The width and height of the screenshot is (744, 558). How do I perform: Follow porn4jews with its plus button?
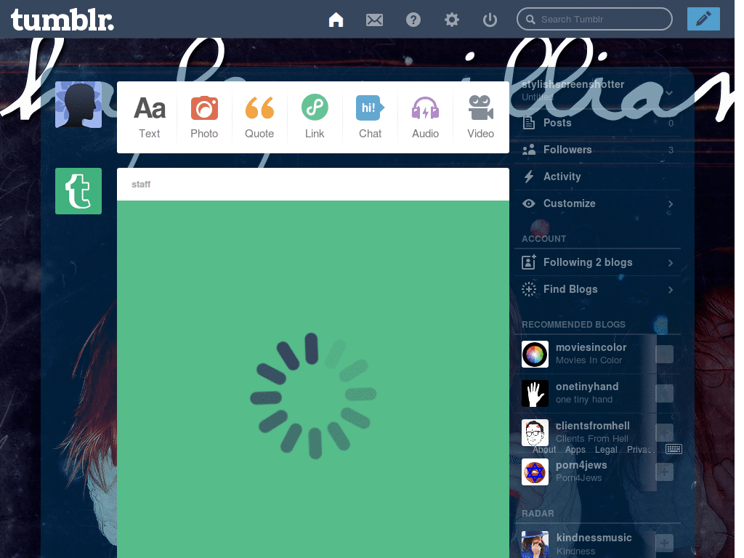[664, 472]
